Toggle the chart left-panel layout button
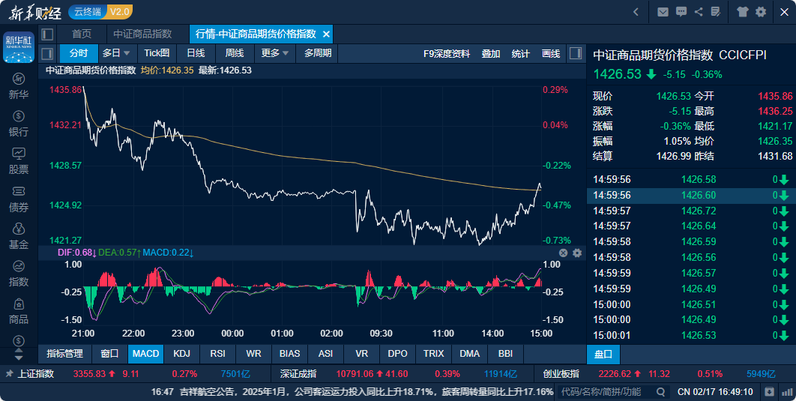The width and height of the screenshot is (796, 401). (47, 53)
